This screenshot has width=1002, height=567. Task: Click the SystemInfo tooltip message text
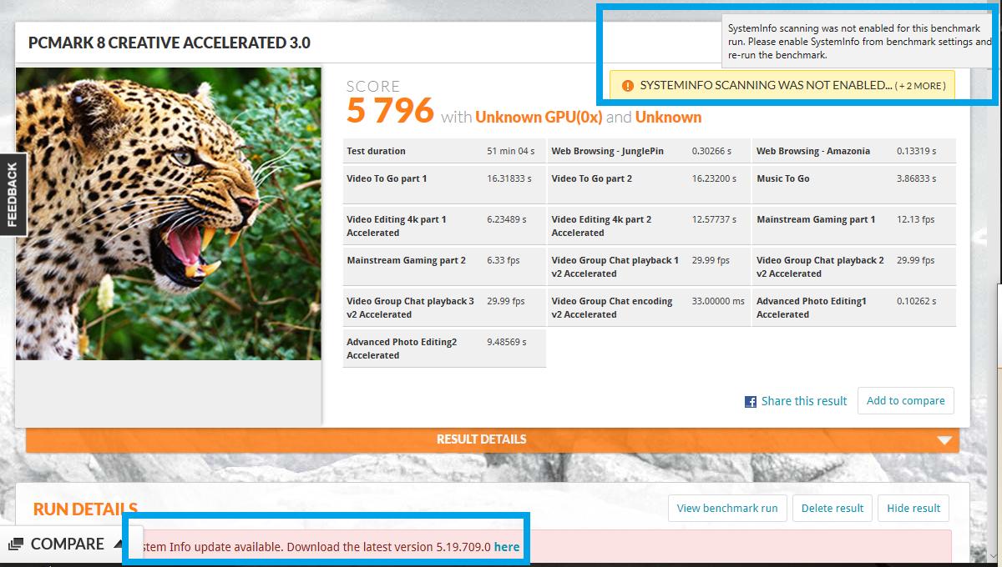(858, 42)
